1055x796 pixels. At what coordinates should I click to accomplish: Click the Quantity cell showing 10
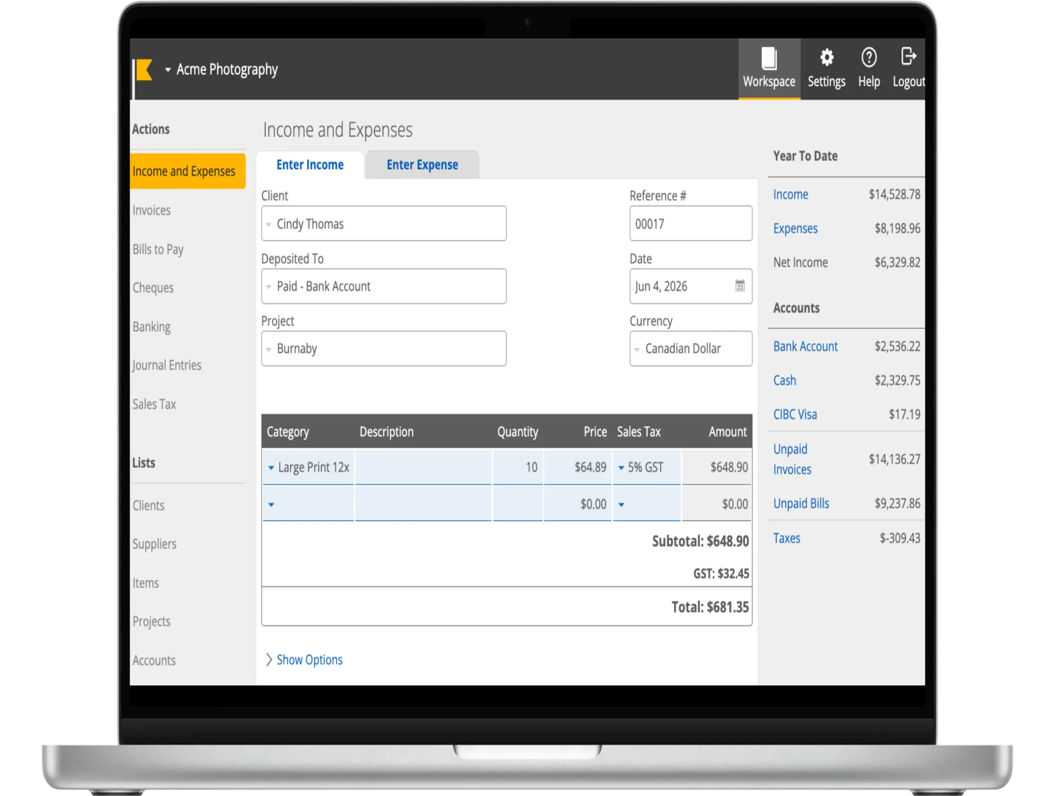(517, 467)
